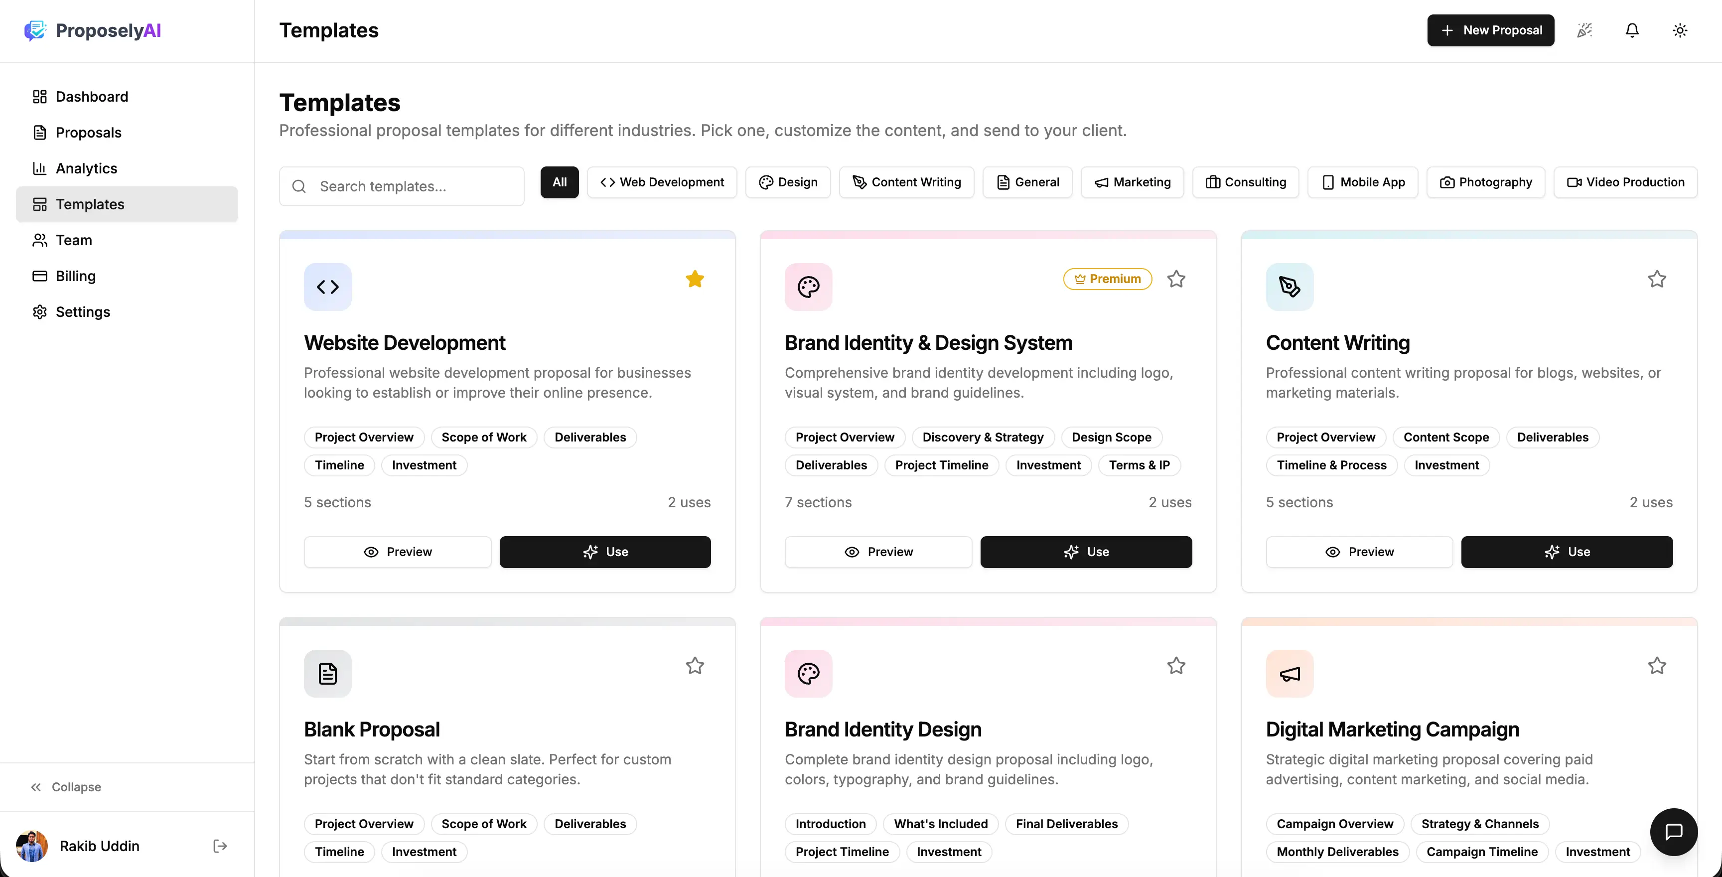This screenshot has width=1722, height=877.
Task: Click the AI sparkle icon in the header
Action: (1584, 30)
